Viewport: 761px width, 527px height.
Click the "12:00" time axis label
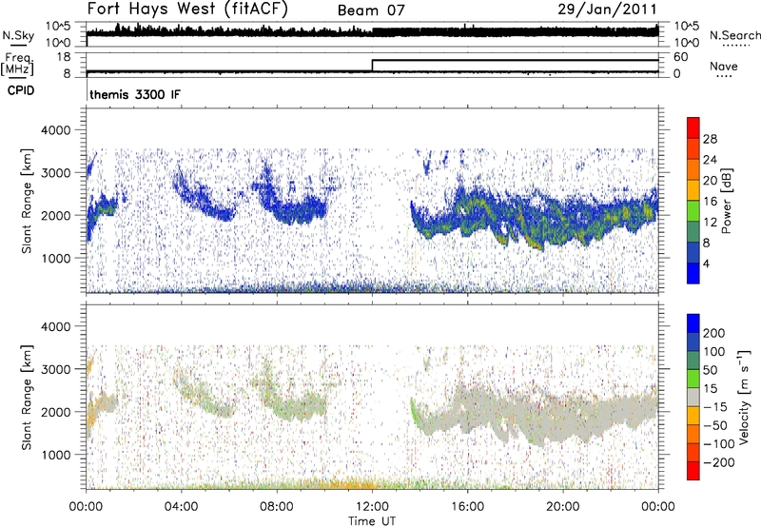[372, 507]
